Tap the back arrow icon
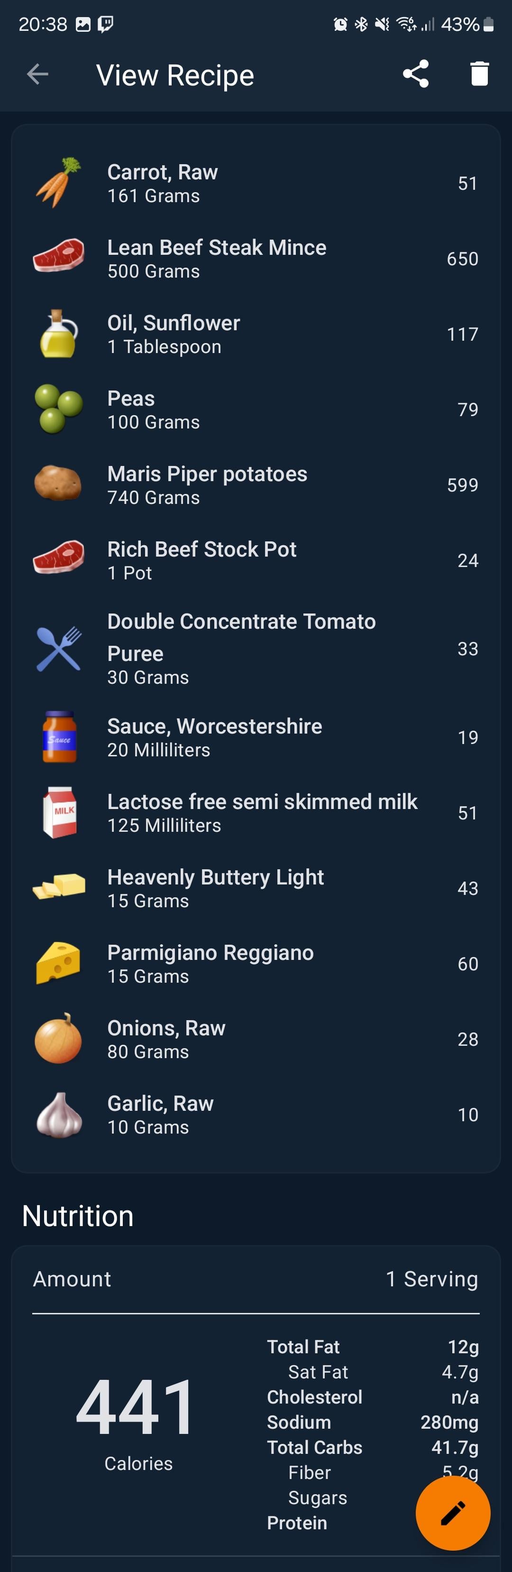 tap(38, 74)
